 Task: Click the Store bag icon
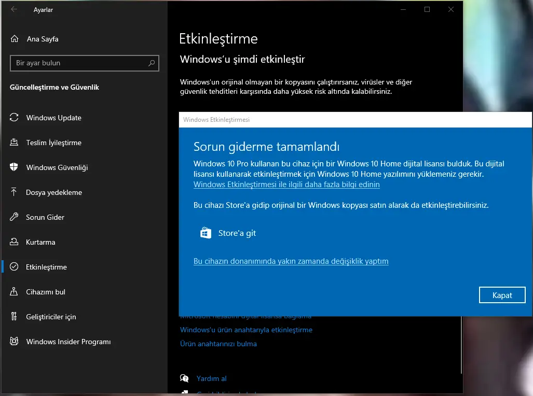click(x=206, y=233)
